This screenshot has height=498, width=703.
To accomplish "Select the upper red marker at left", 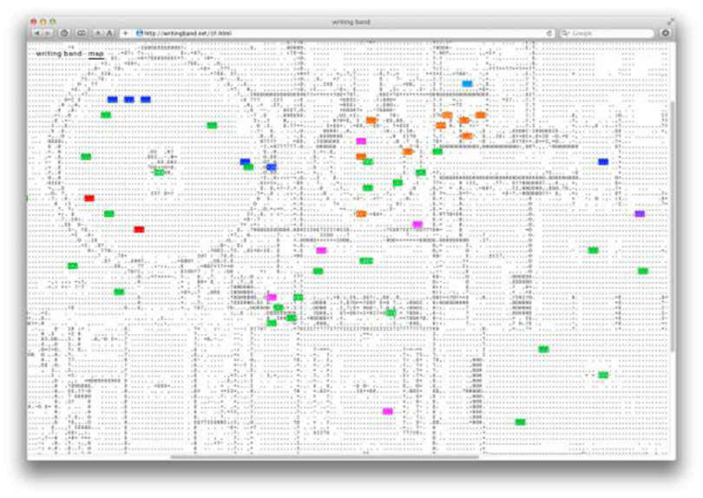I will point(89,198).
